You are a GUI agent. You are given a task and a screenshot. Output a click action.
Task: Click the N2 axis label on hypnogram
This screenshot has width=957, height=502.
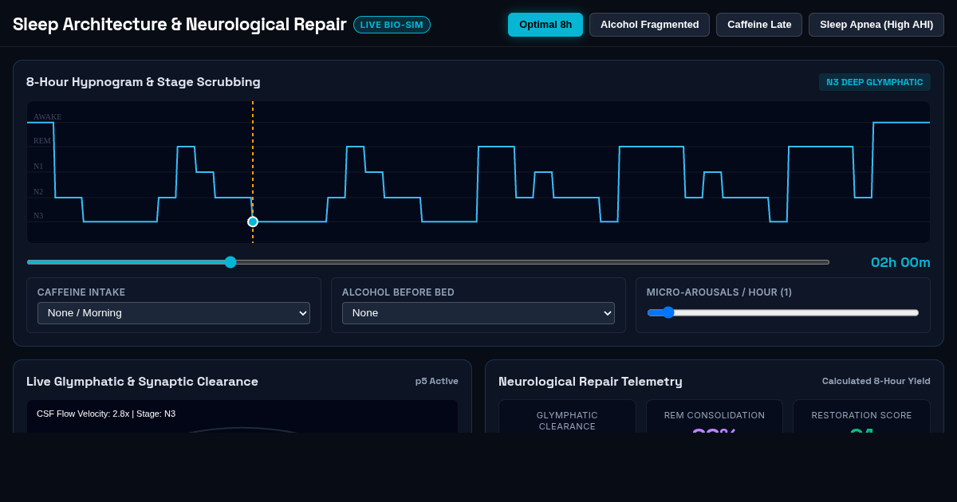coord(38,192)
